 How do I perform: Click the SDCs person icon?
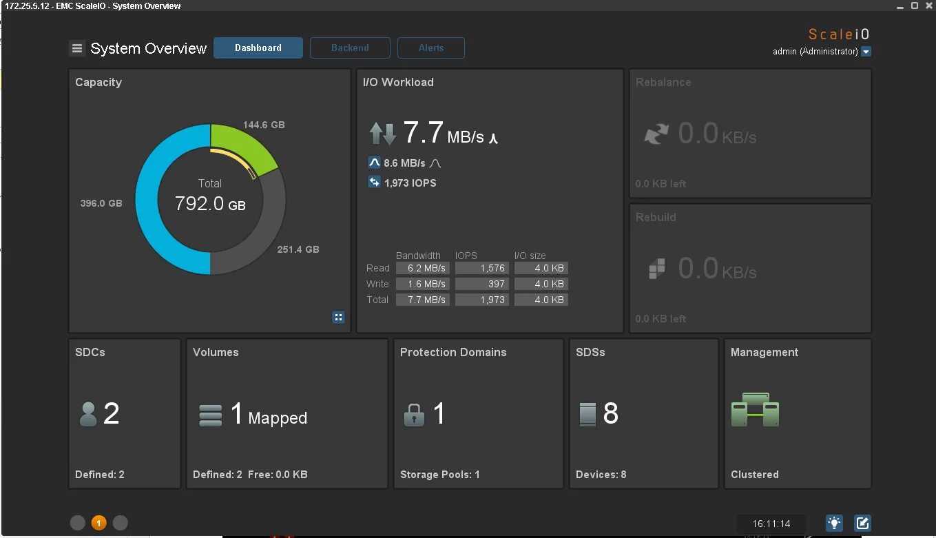pos(88,414)
